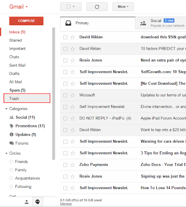The height and width of the screenshot is (207, 186).
Task: Star the 'How To Lose 14 Pounds' email
Action: click(x=72, y=188)
